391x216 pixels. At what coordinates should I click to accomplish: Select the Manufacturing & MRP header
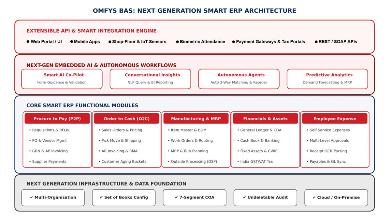pos(196,119)
